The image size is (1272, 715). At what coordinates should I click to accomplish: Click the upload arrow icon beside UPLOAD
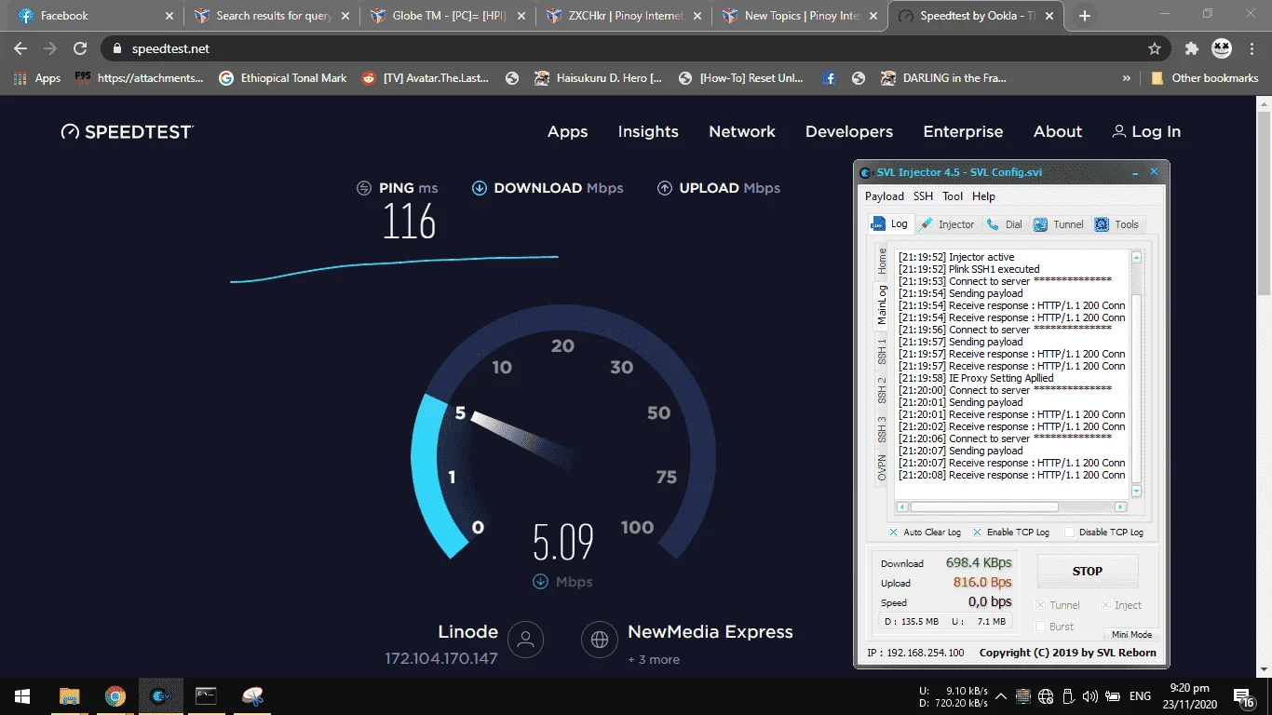point(665,188)
